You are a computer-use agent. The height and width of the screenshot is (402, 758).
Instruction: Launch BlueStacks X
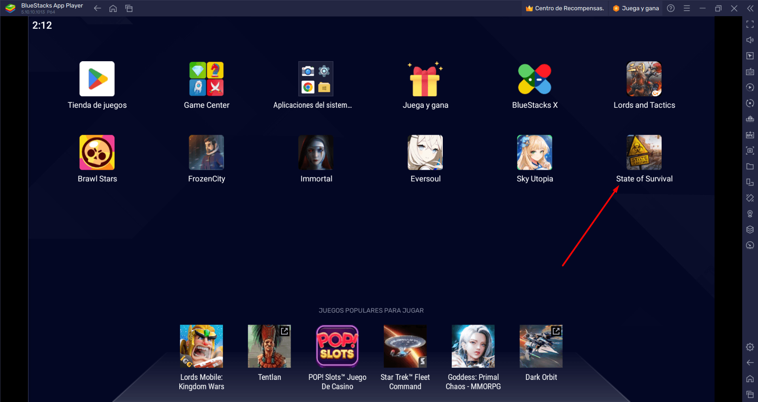pos(534,79)
